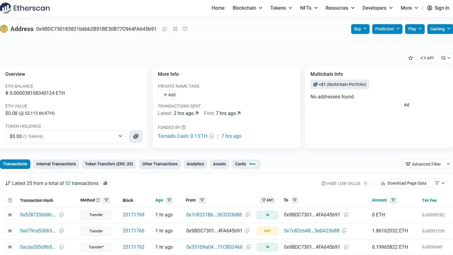Toggle the ANY direction filter
This screenshot has width=453, height=255.
268,200
